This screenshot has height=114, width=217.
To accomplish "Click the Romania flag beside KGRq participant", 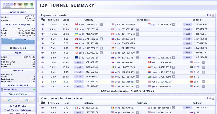I will 113,108.
